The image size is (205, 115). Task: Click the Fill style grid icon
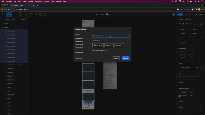pos(198,73)
